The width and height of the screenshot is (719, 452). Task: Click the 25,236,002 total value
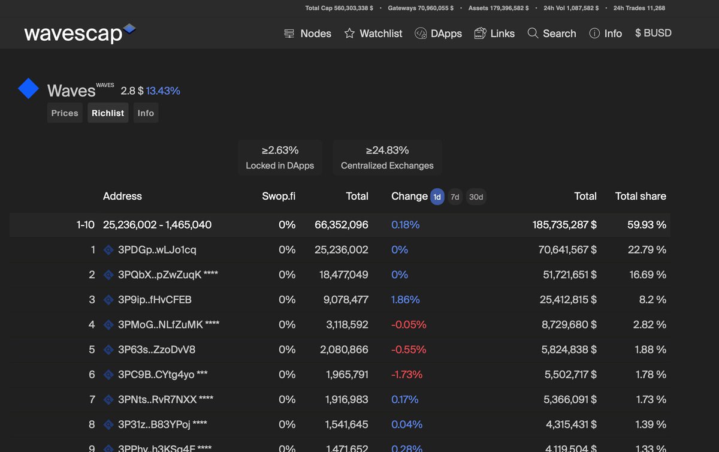[342, 250]
